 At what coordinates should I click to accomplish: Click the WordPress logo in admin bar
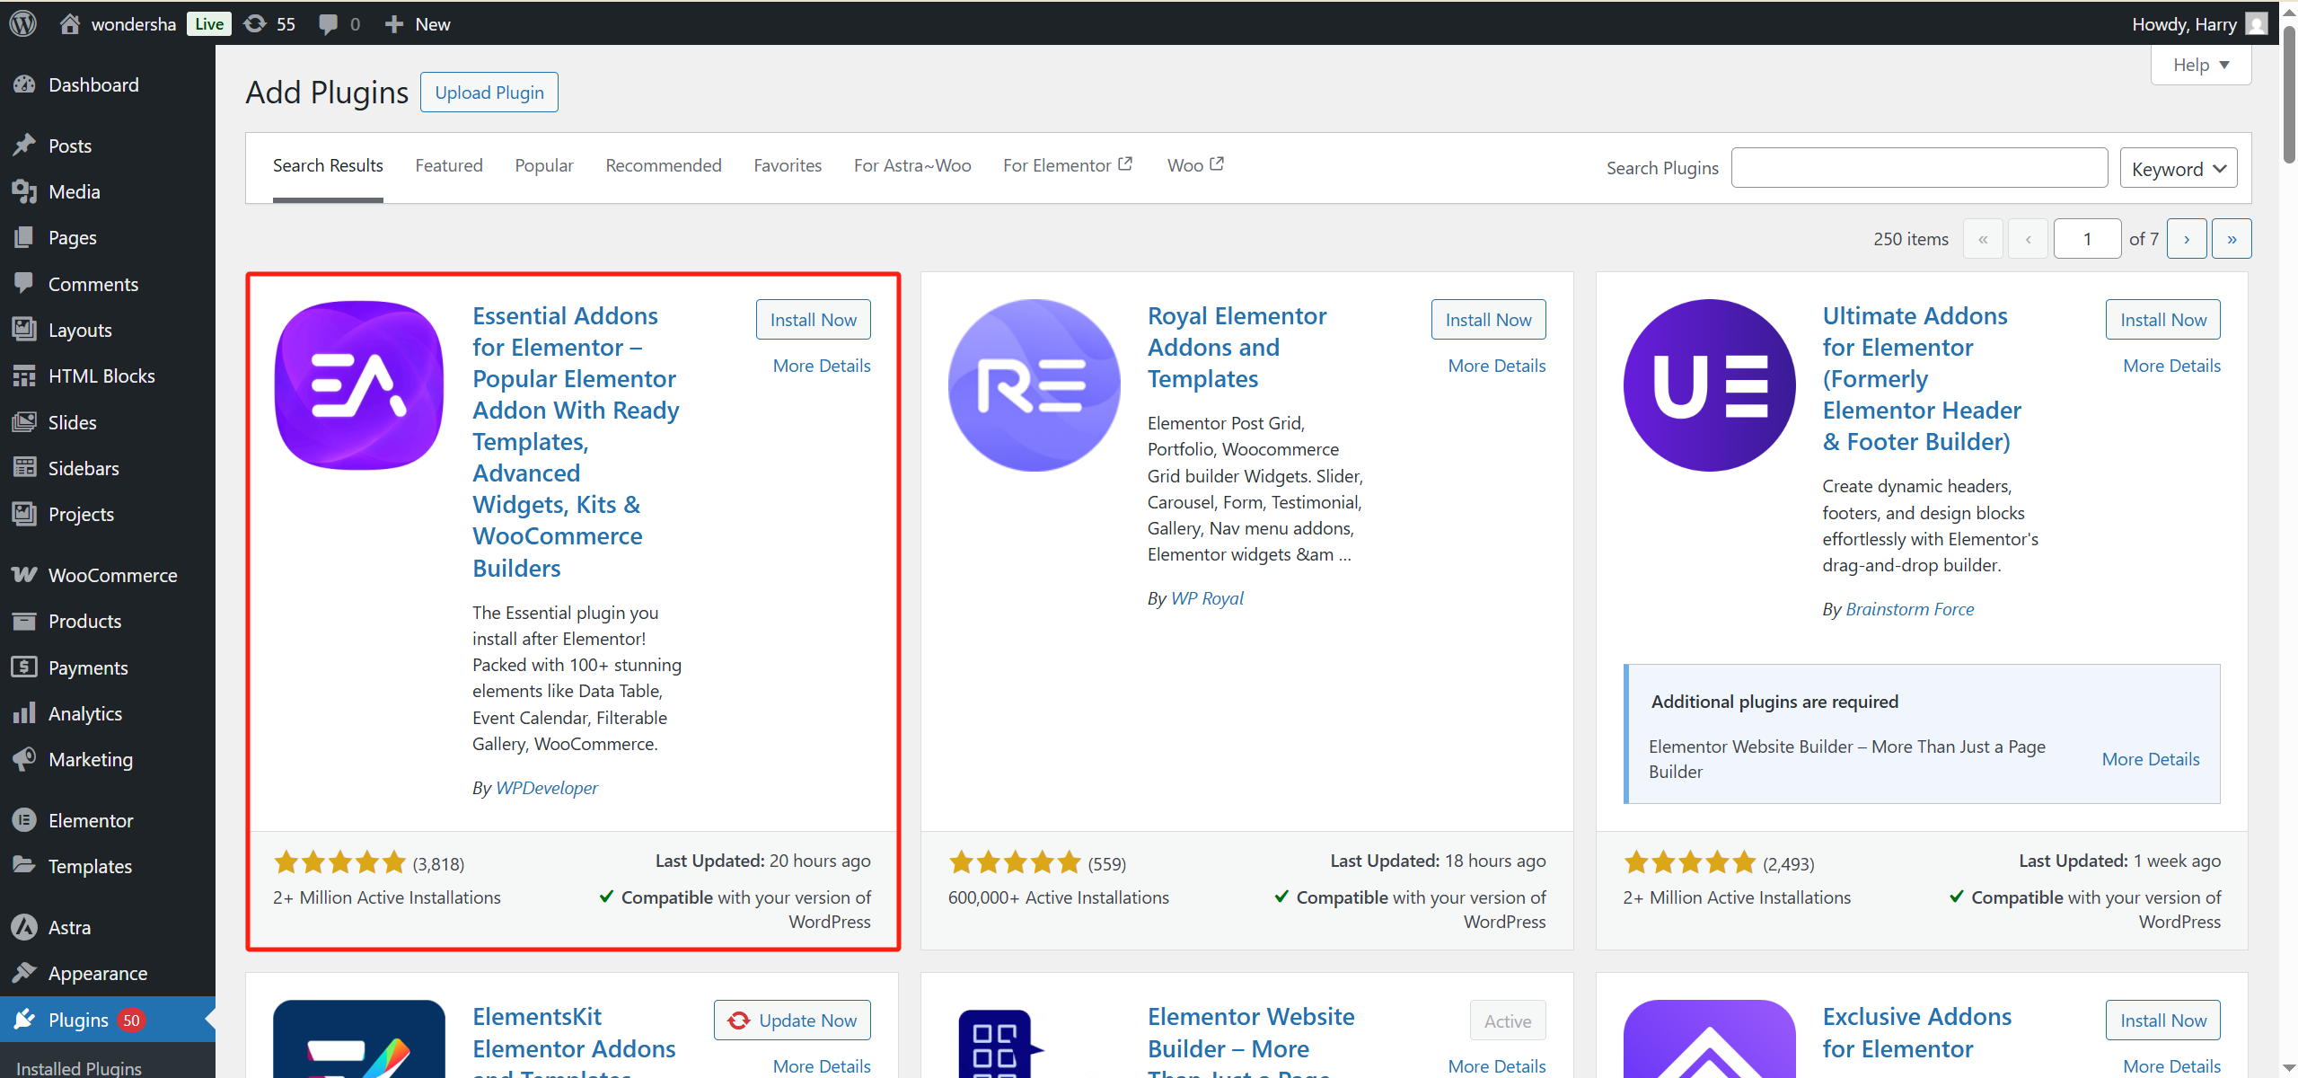pyautogui.click(x=22, y=23)
